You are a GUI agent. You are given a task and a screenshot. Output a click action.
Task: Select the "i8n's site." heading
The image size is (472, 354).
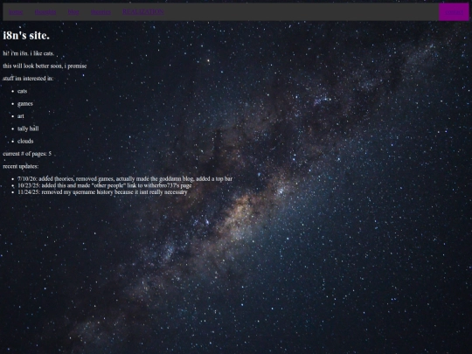(26, 36)
